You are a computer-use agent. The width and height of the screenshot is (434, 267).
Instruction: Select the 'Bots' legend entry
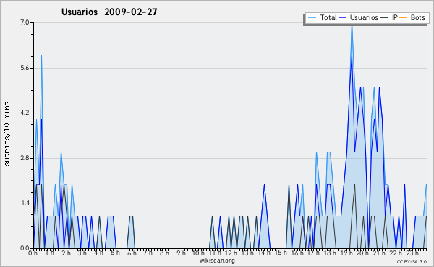click(x=417, y=17)
